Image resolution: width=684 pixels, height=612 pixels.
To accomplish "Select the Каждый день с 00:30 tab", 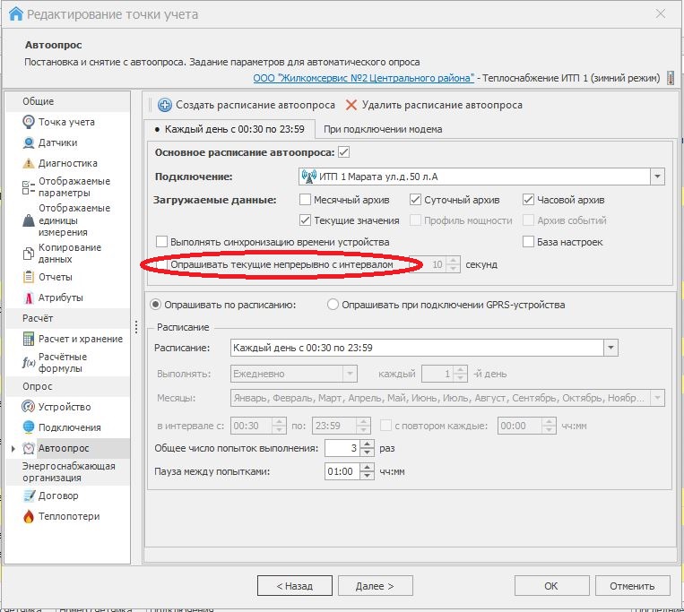I will click(x=229, y=129).
